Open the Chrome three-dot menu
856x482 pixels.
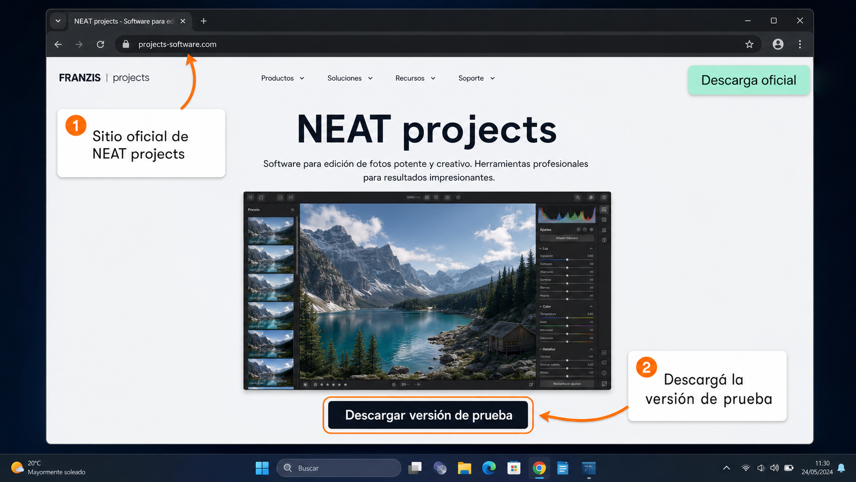point(800,45)
